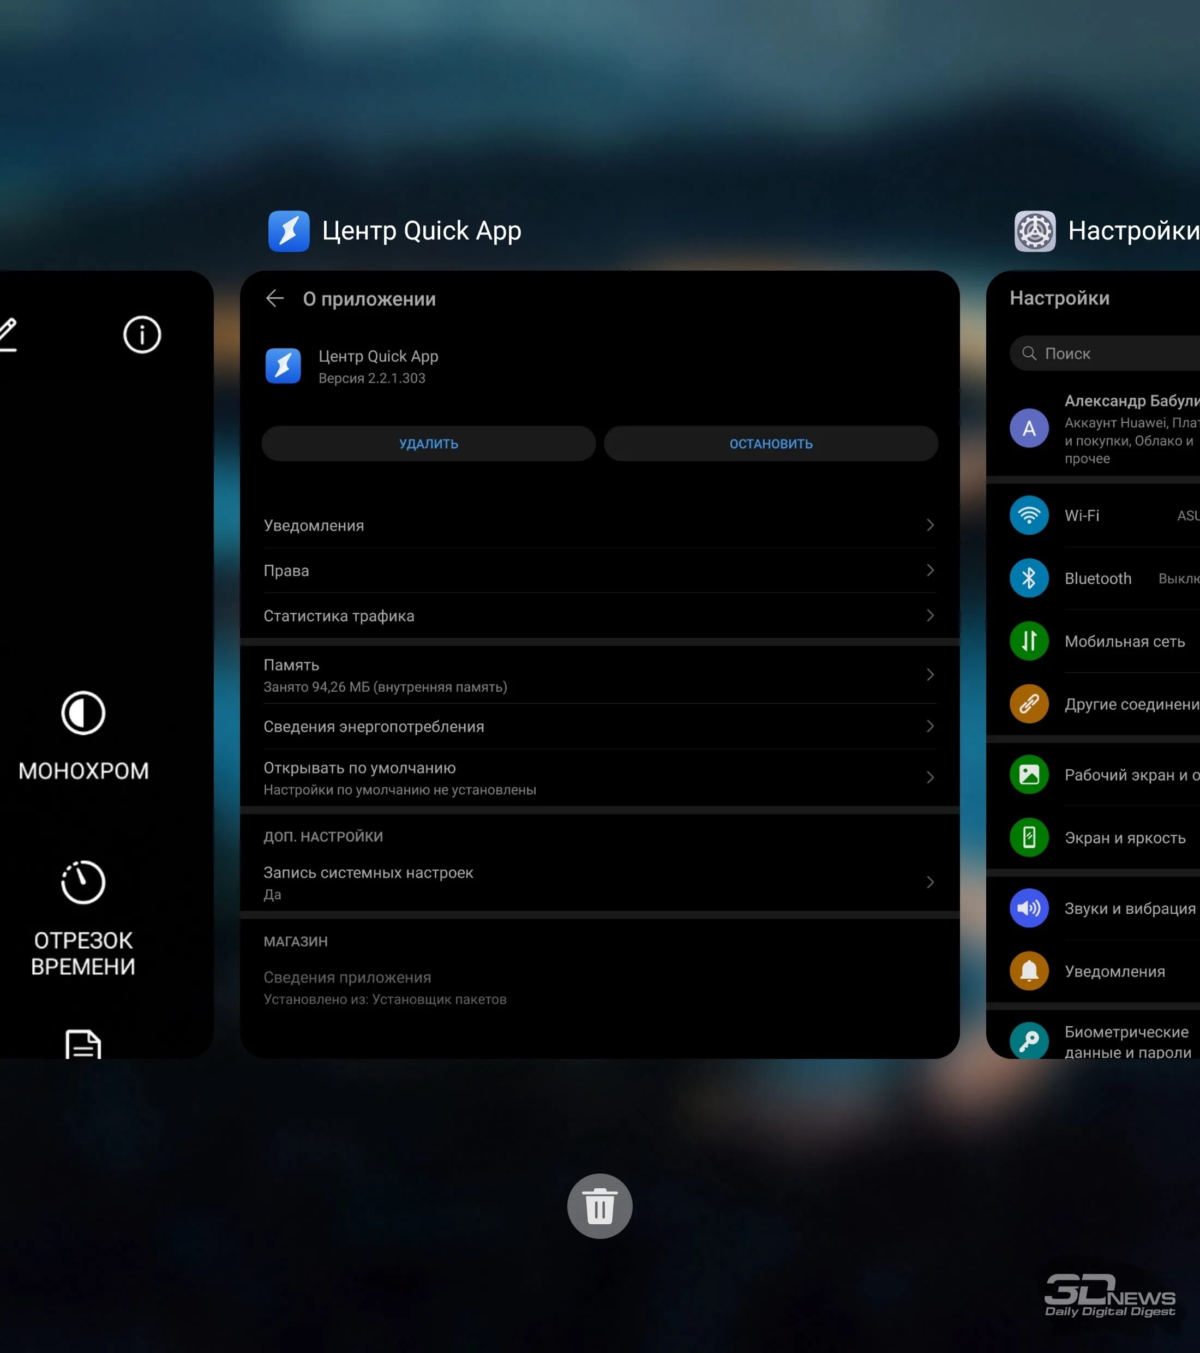Image resolution: width=1200 pixels, height=1353 pixels.
Task: Select Сведения энергопотребления entry
Action: point(599,726)
